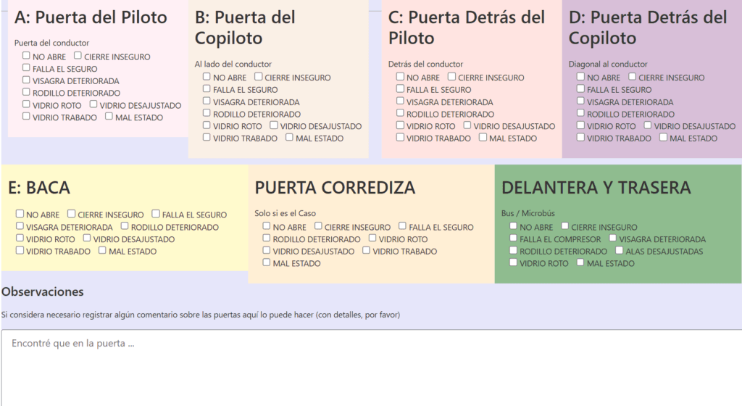
Task: Tick VIDRIO DESAJUSTADO in Puerta Detrás del Piloto
Action: tap(467, 125)
